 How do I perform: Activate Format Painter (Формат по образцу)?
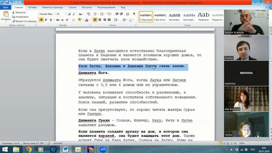click(x=24, y=21)
